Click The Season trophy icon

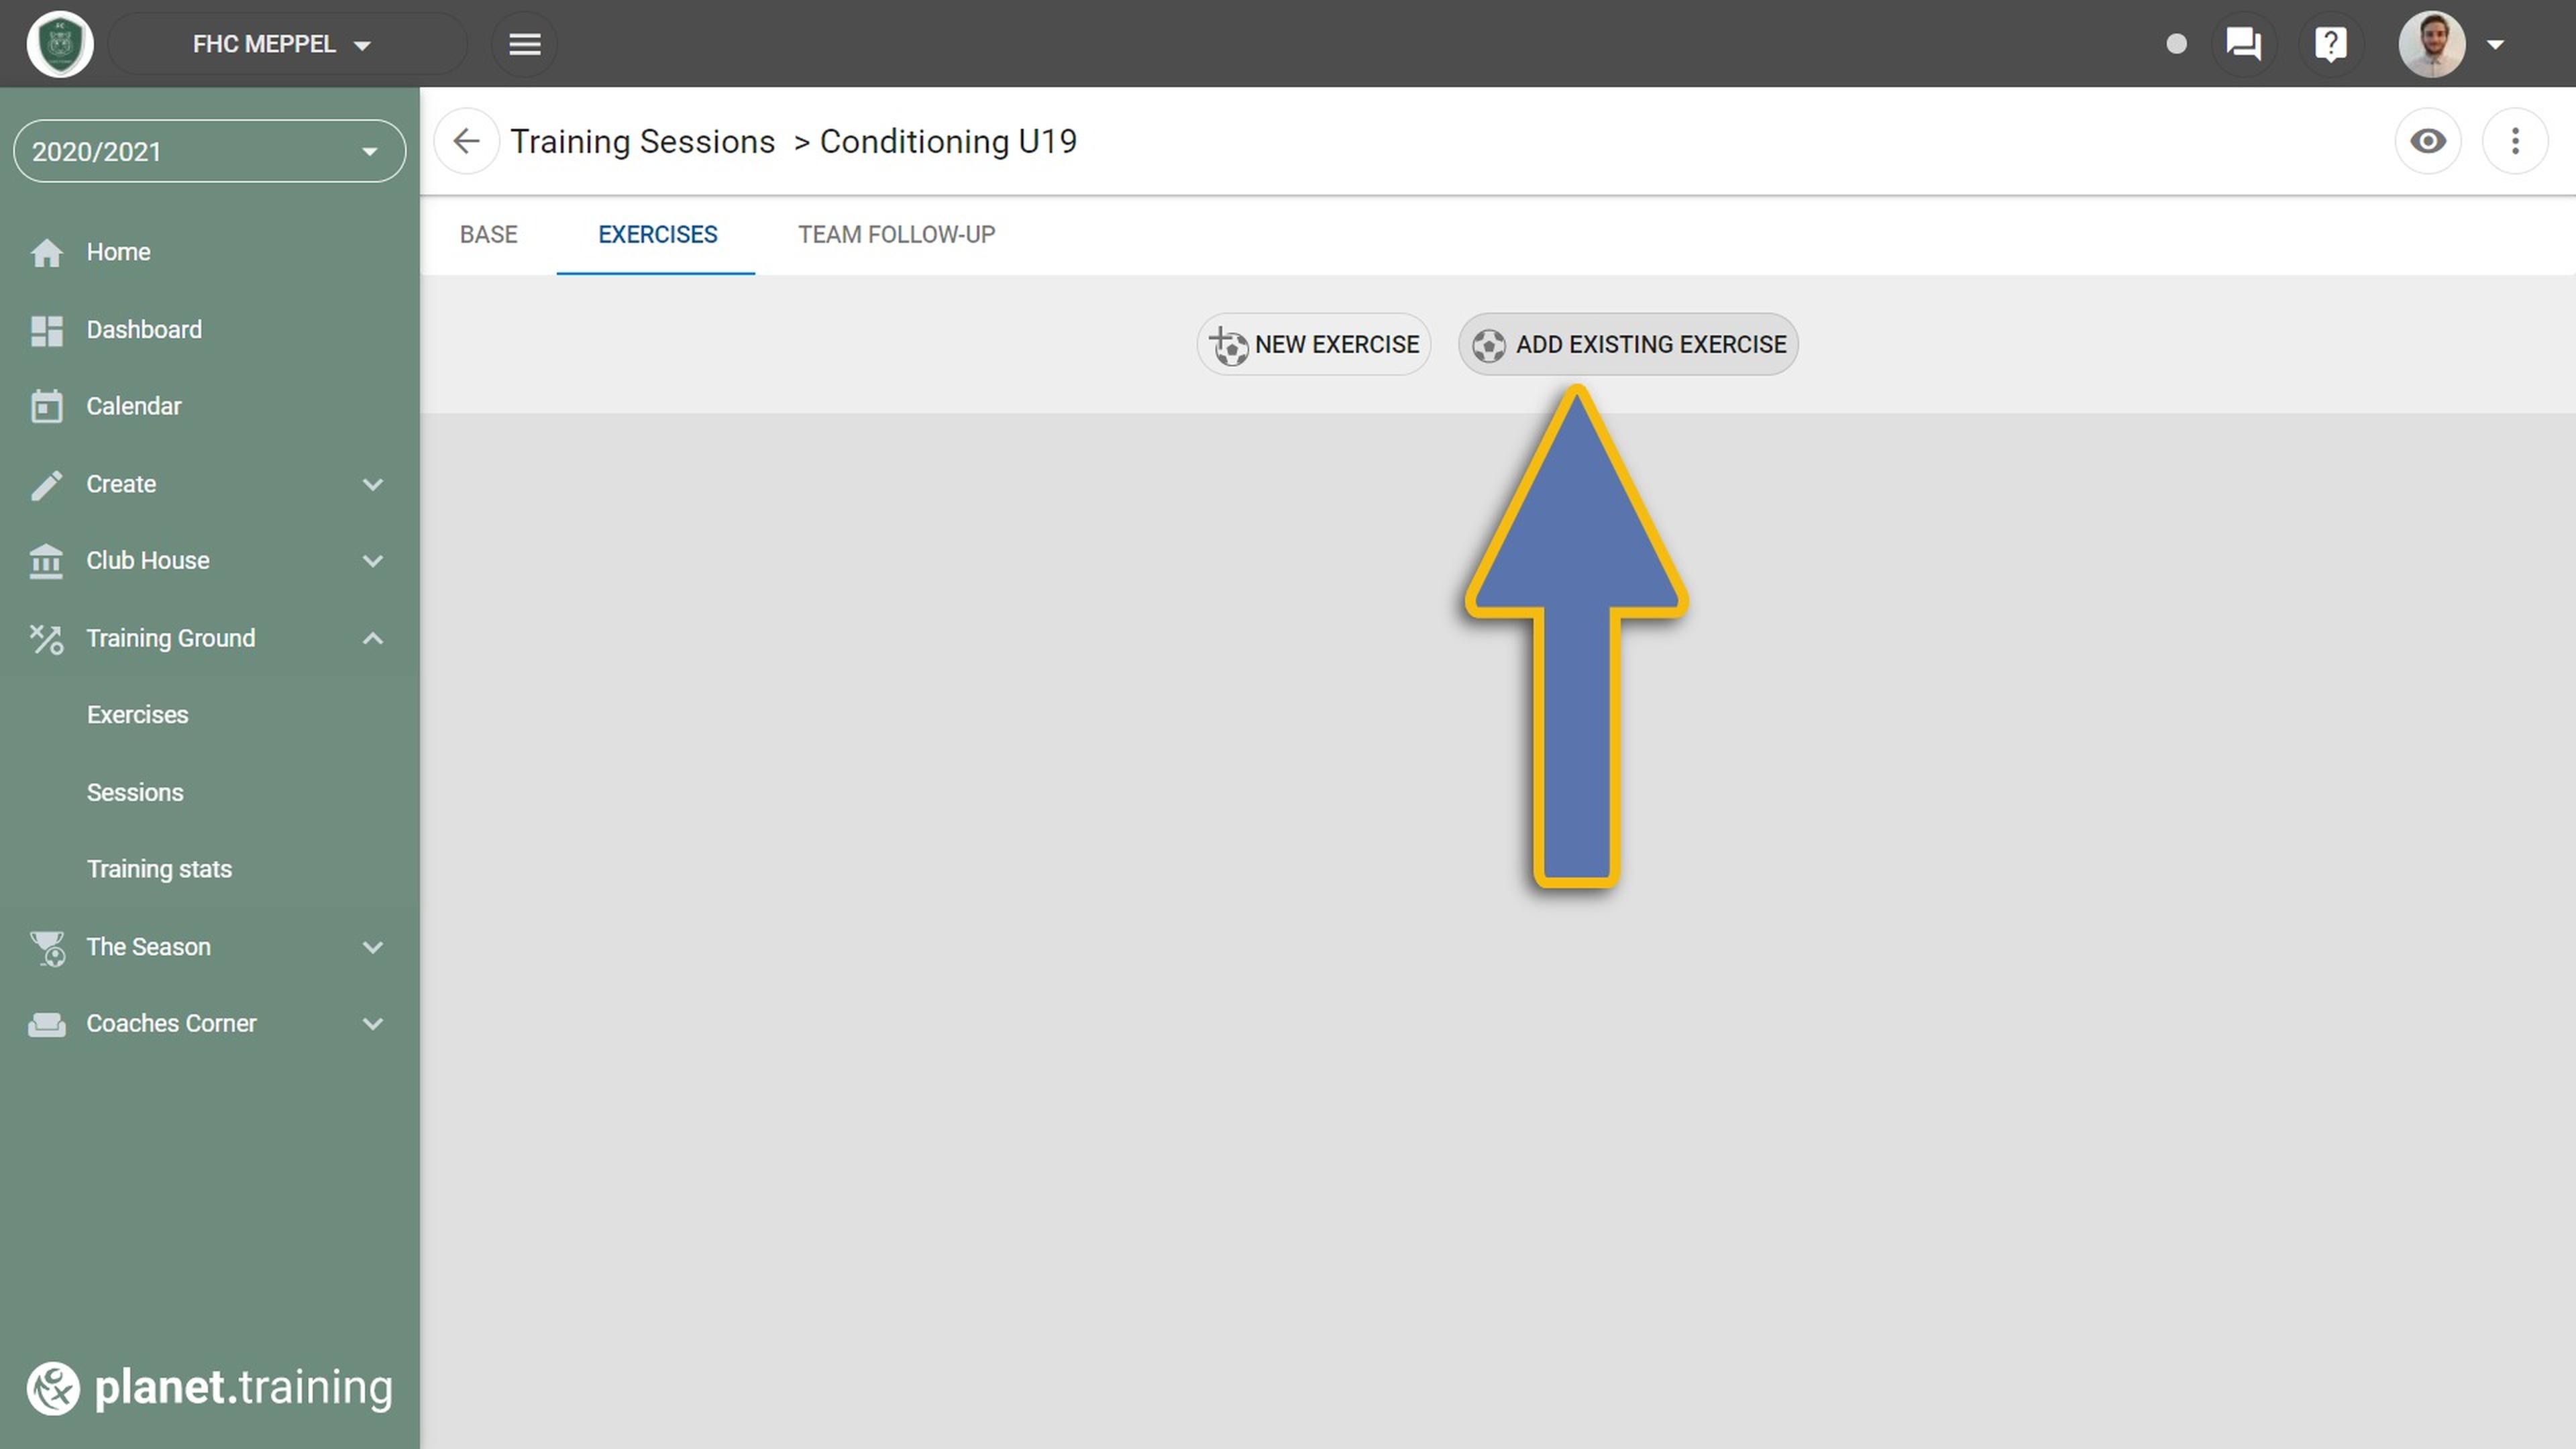(x=47, y=948)
